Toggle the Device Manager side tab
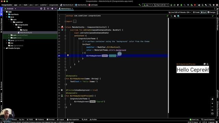 218,24
